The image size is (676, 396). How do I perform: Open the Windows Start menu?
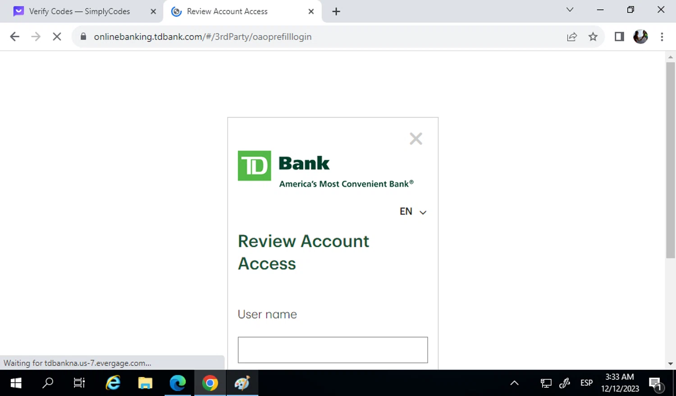point(16,383)
